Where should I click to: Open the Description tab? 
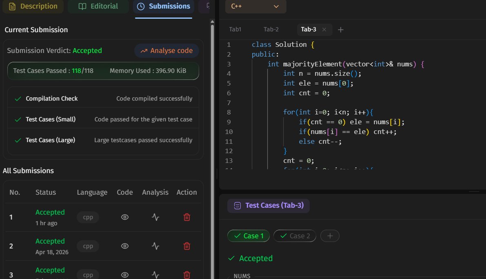click(33, 6)
